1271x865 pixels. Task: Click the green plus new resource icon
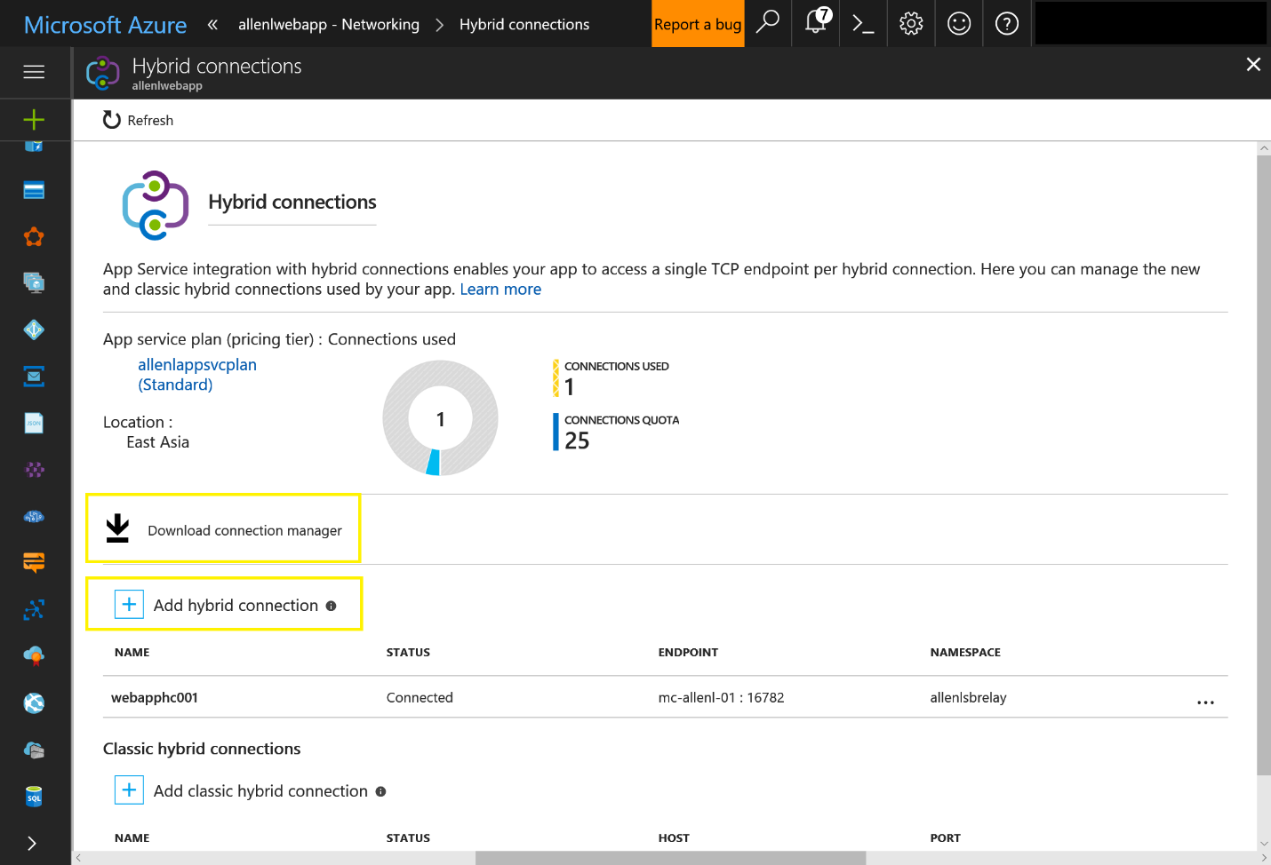point(34,119)
